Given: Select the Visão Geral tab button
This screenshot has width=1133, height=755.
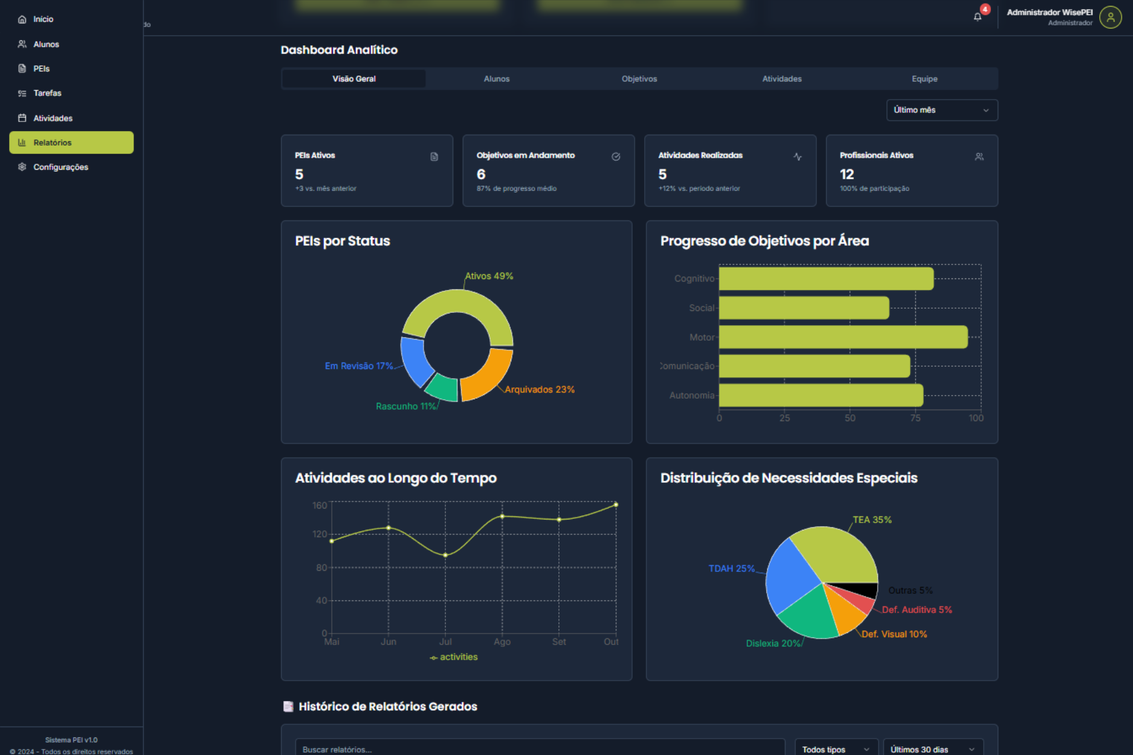Looking at the screenshot, I should [x=353, y=79].
